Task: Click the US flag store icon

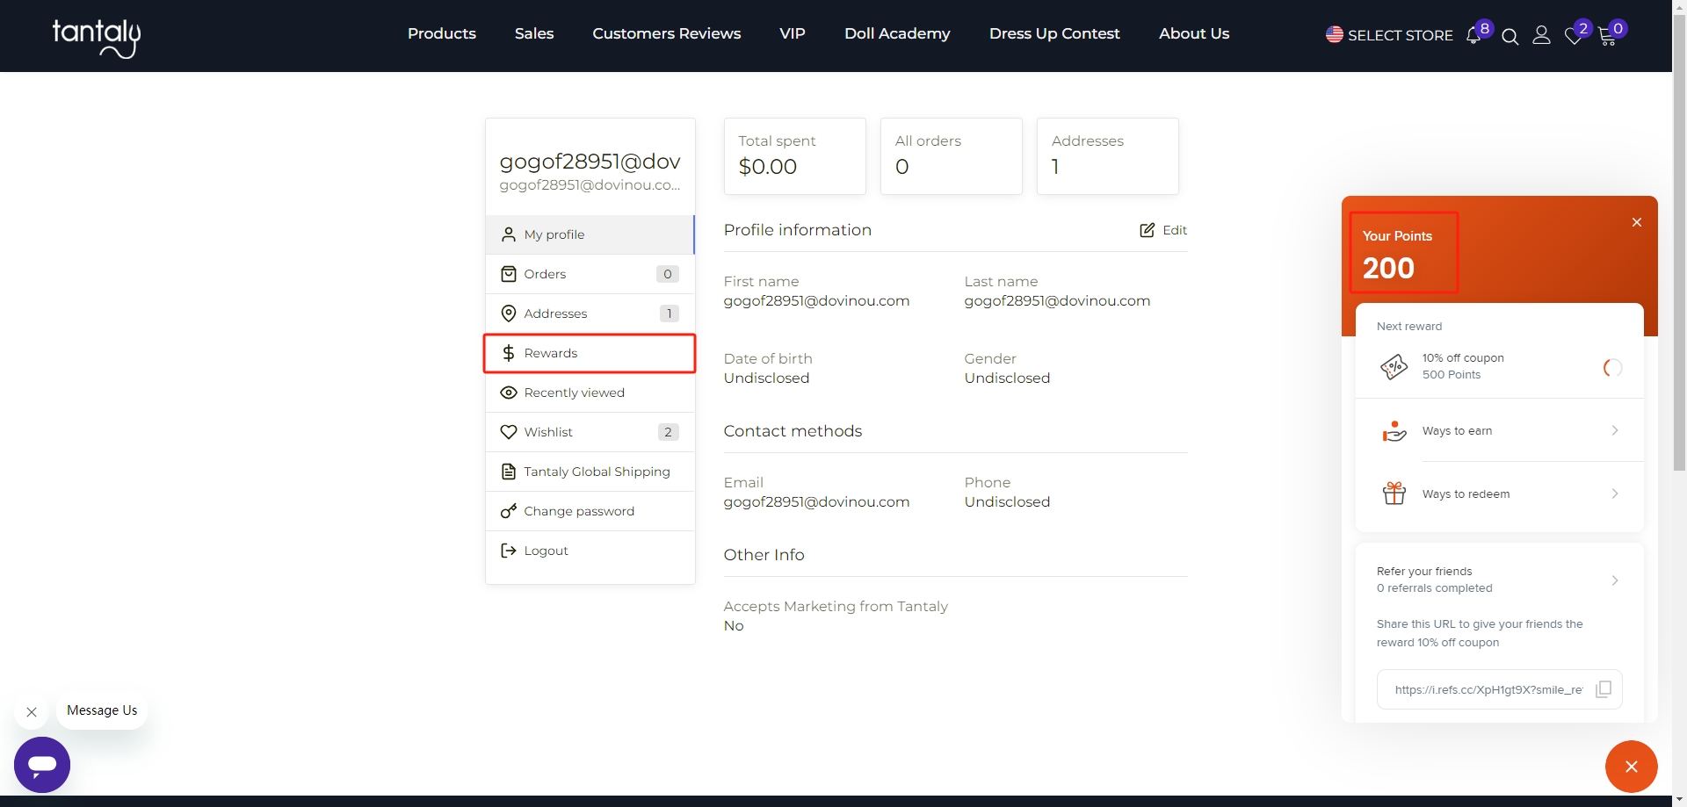Action: pyautogui.click(x=1334, y=34)
